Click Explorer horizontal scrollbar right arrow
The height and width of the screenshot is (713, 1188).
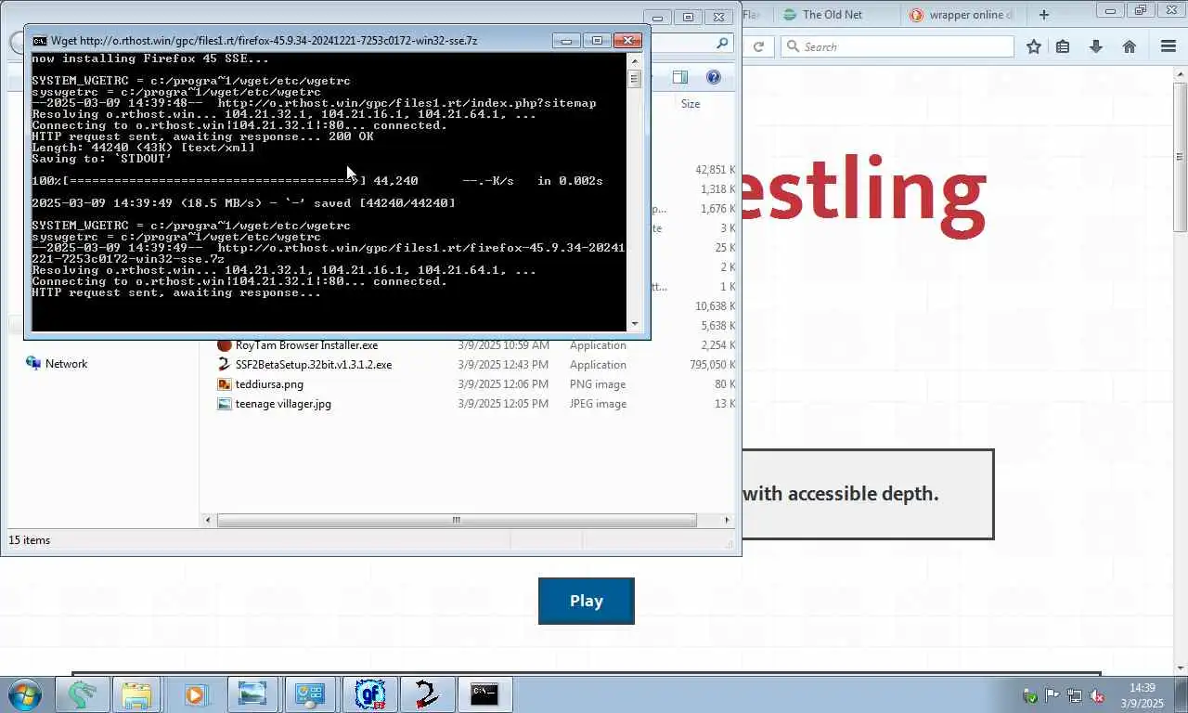727,520
